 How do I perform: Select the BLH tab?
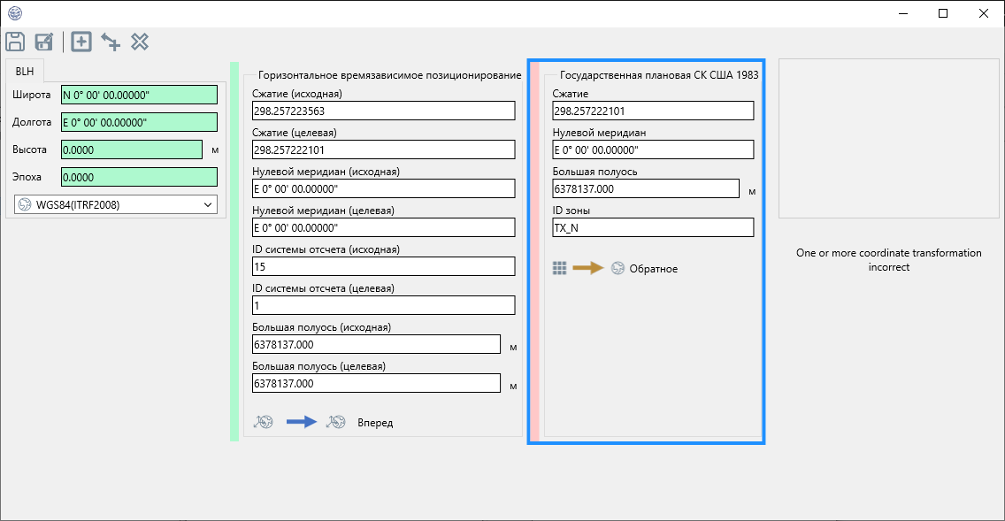[x=25, y=72]
